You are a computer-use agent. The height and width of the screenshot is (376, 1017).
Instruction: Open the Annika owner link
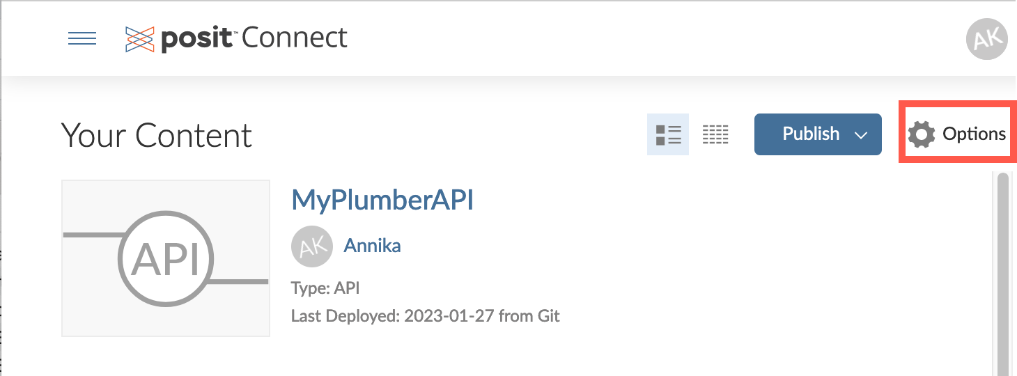pos(372,246)
